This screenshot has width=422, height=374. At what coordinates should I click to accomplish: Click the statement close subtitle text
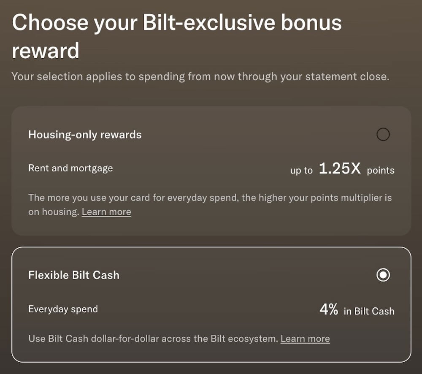point(200,77)
